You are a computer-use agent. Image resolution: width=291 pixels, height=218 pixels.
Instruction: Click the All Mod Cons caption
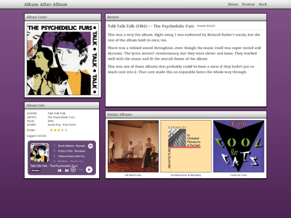(x=133, y=175)
